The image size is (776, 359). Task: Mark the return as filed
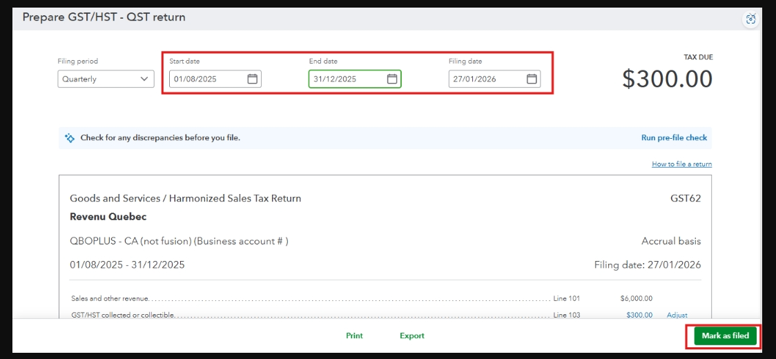click(725, 336)
